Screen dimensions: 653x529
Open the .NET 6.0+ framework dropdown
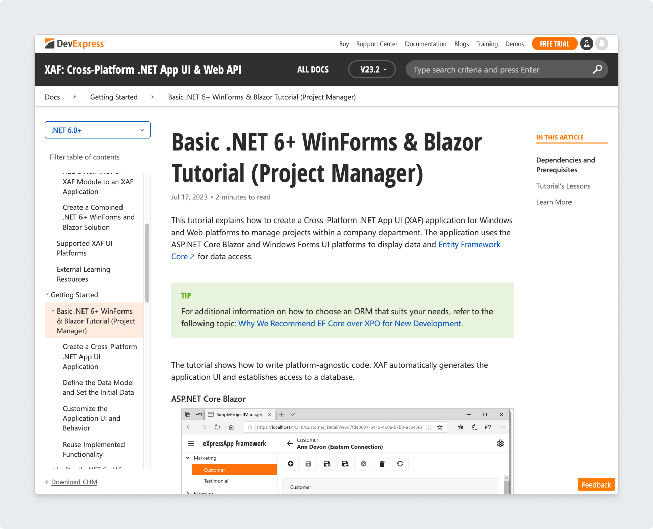(x=98, y=130)
